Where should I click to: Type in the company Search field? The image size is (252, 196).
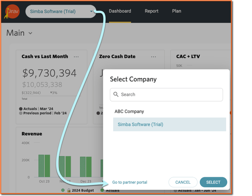(x=169, y=94)
